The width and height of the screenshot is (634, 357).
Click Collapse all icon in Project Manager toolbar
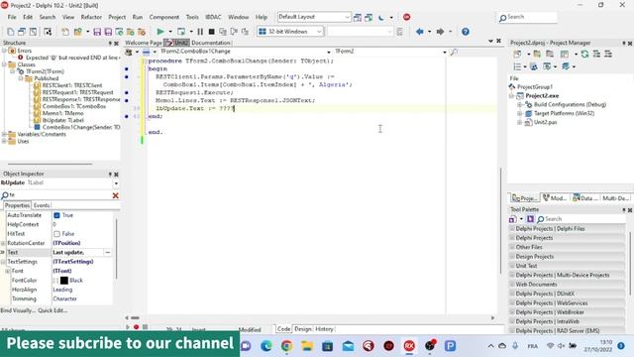[608, 54]
